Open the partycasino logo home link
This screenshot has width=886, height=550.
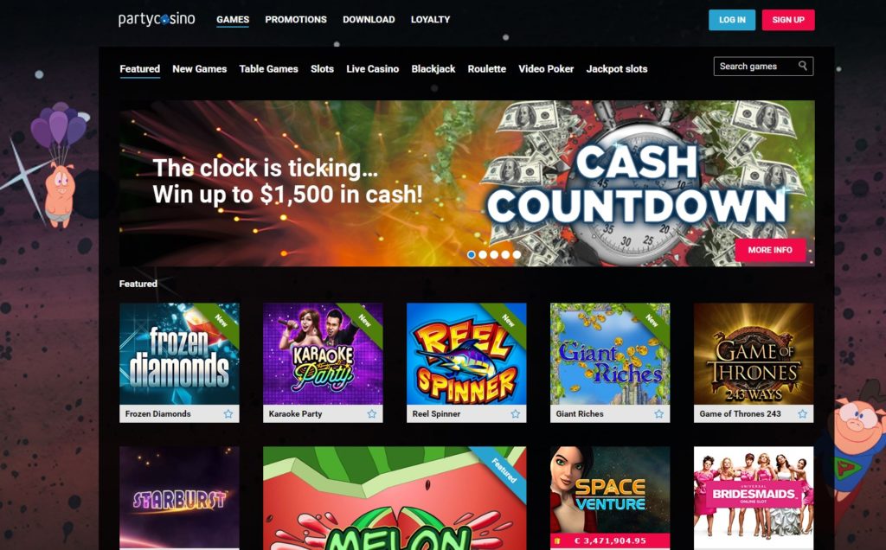(157, 19)
